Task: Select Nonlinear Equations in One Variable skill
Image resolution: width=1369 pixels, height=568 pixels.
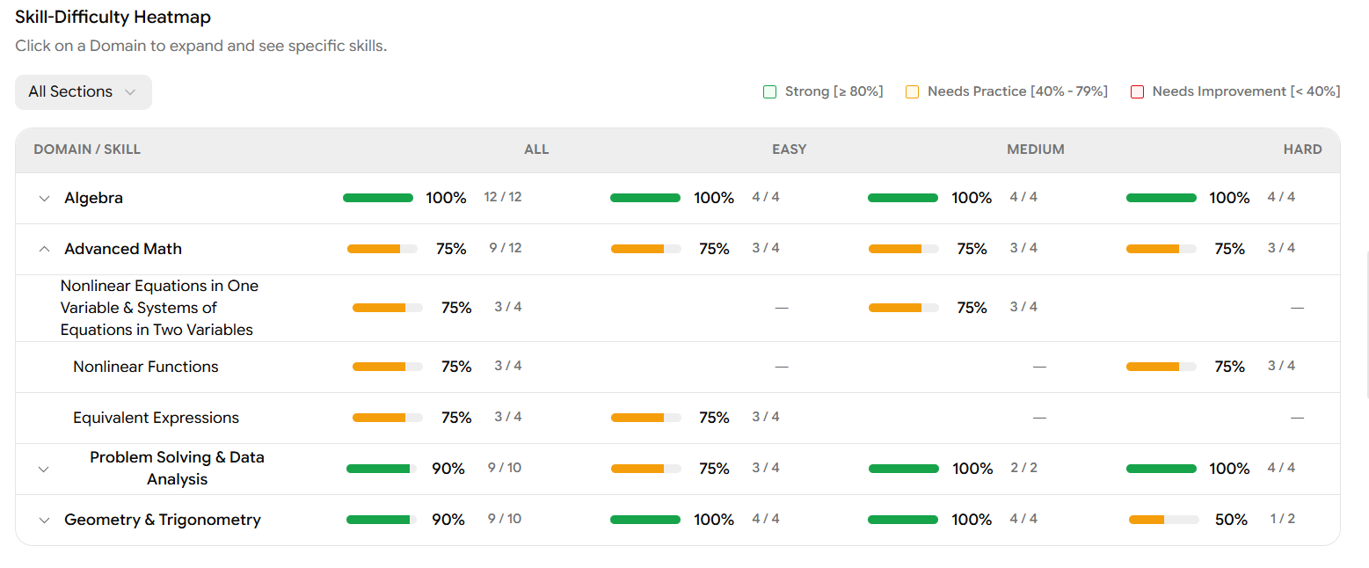Action: click(158, 308)
